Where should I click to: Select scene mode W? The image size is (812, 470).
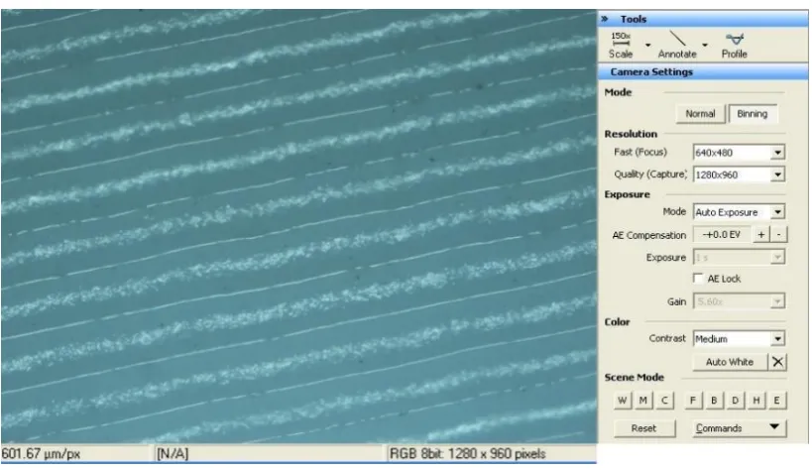[x=623, y=400]
